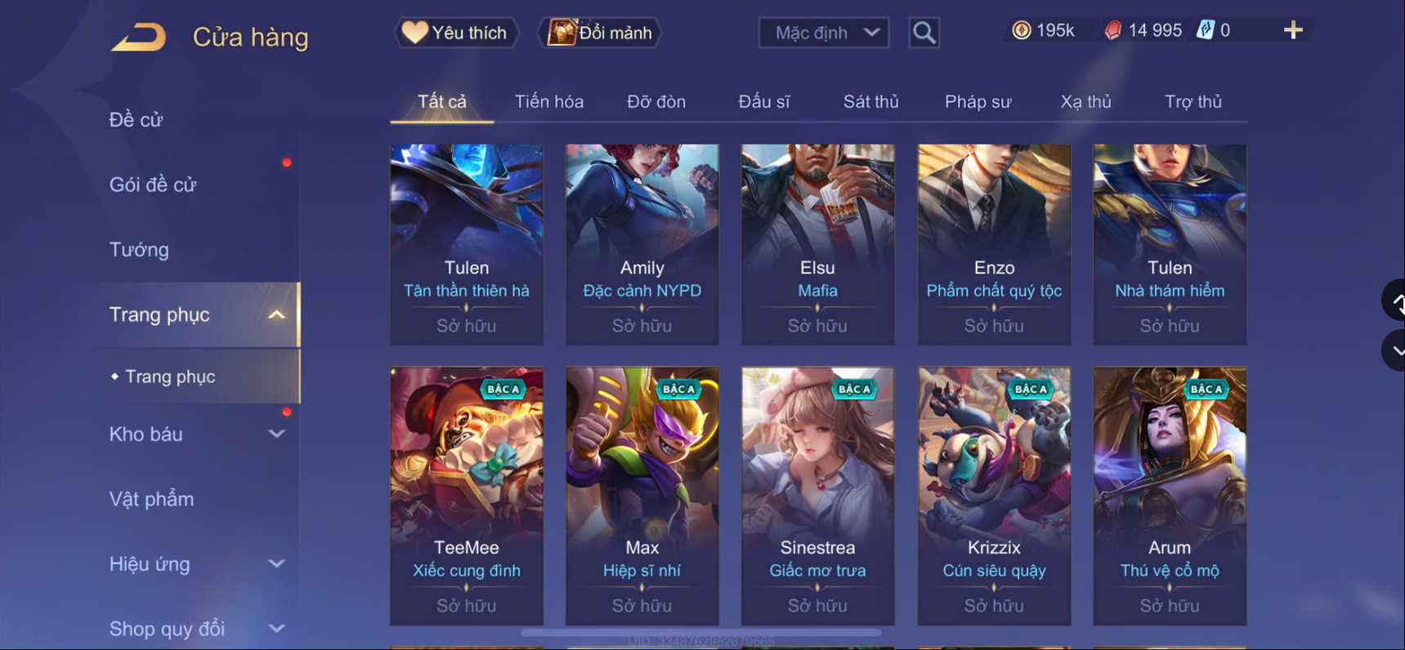Switch to the Sát thủ tab
The height and width of the screenshot is (650, 1405).
click(x=870, y=101)
